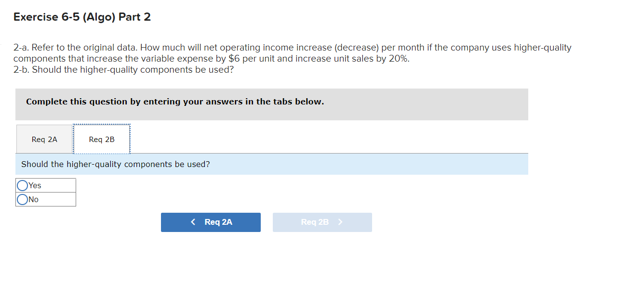Switch to the Req 2A tab
Viewport: 642px width, 296px height.
pos(43,139)
